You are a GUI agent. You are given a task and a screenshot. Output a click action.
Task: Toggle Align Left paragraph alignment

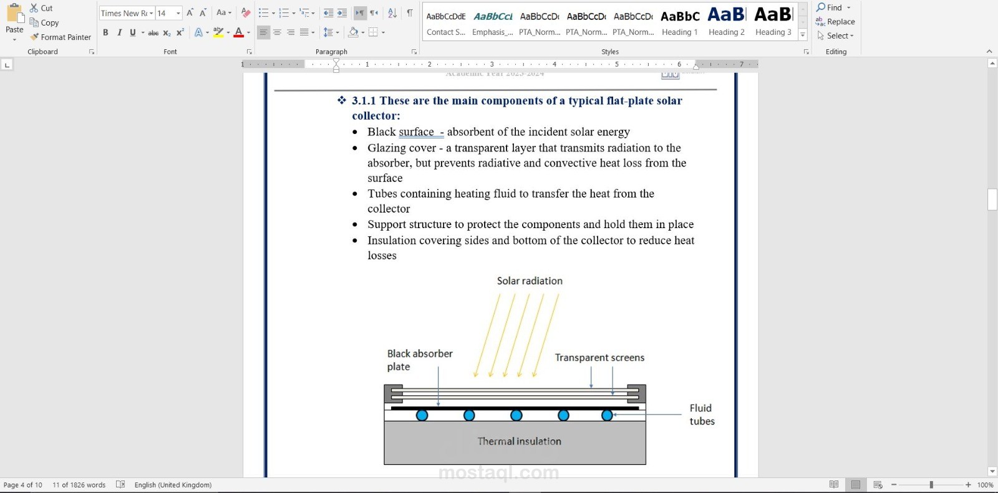tap(264, 32)
